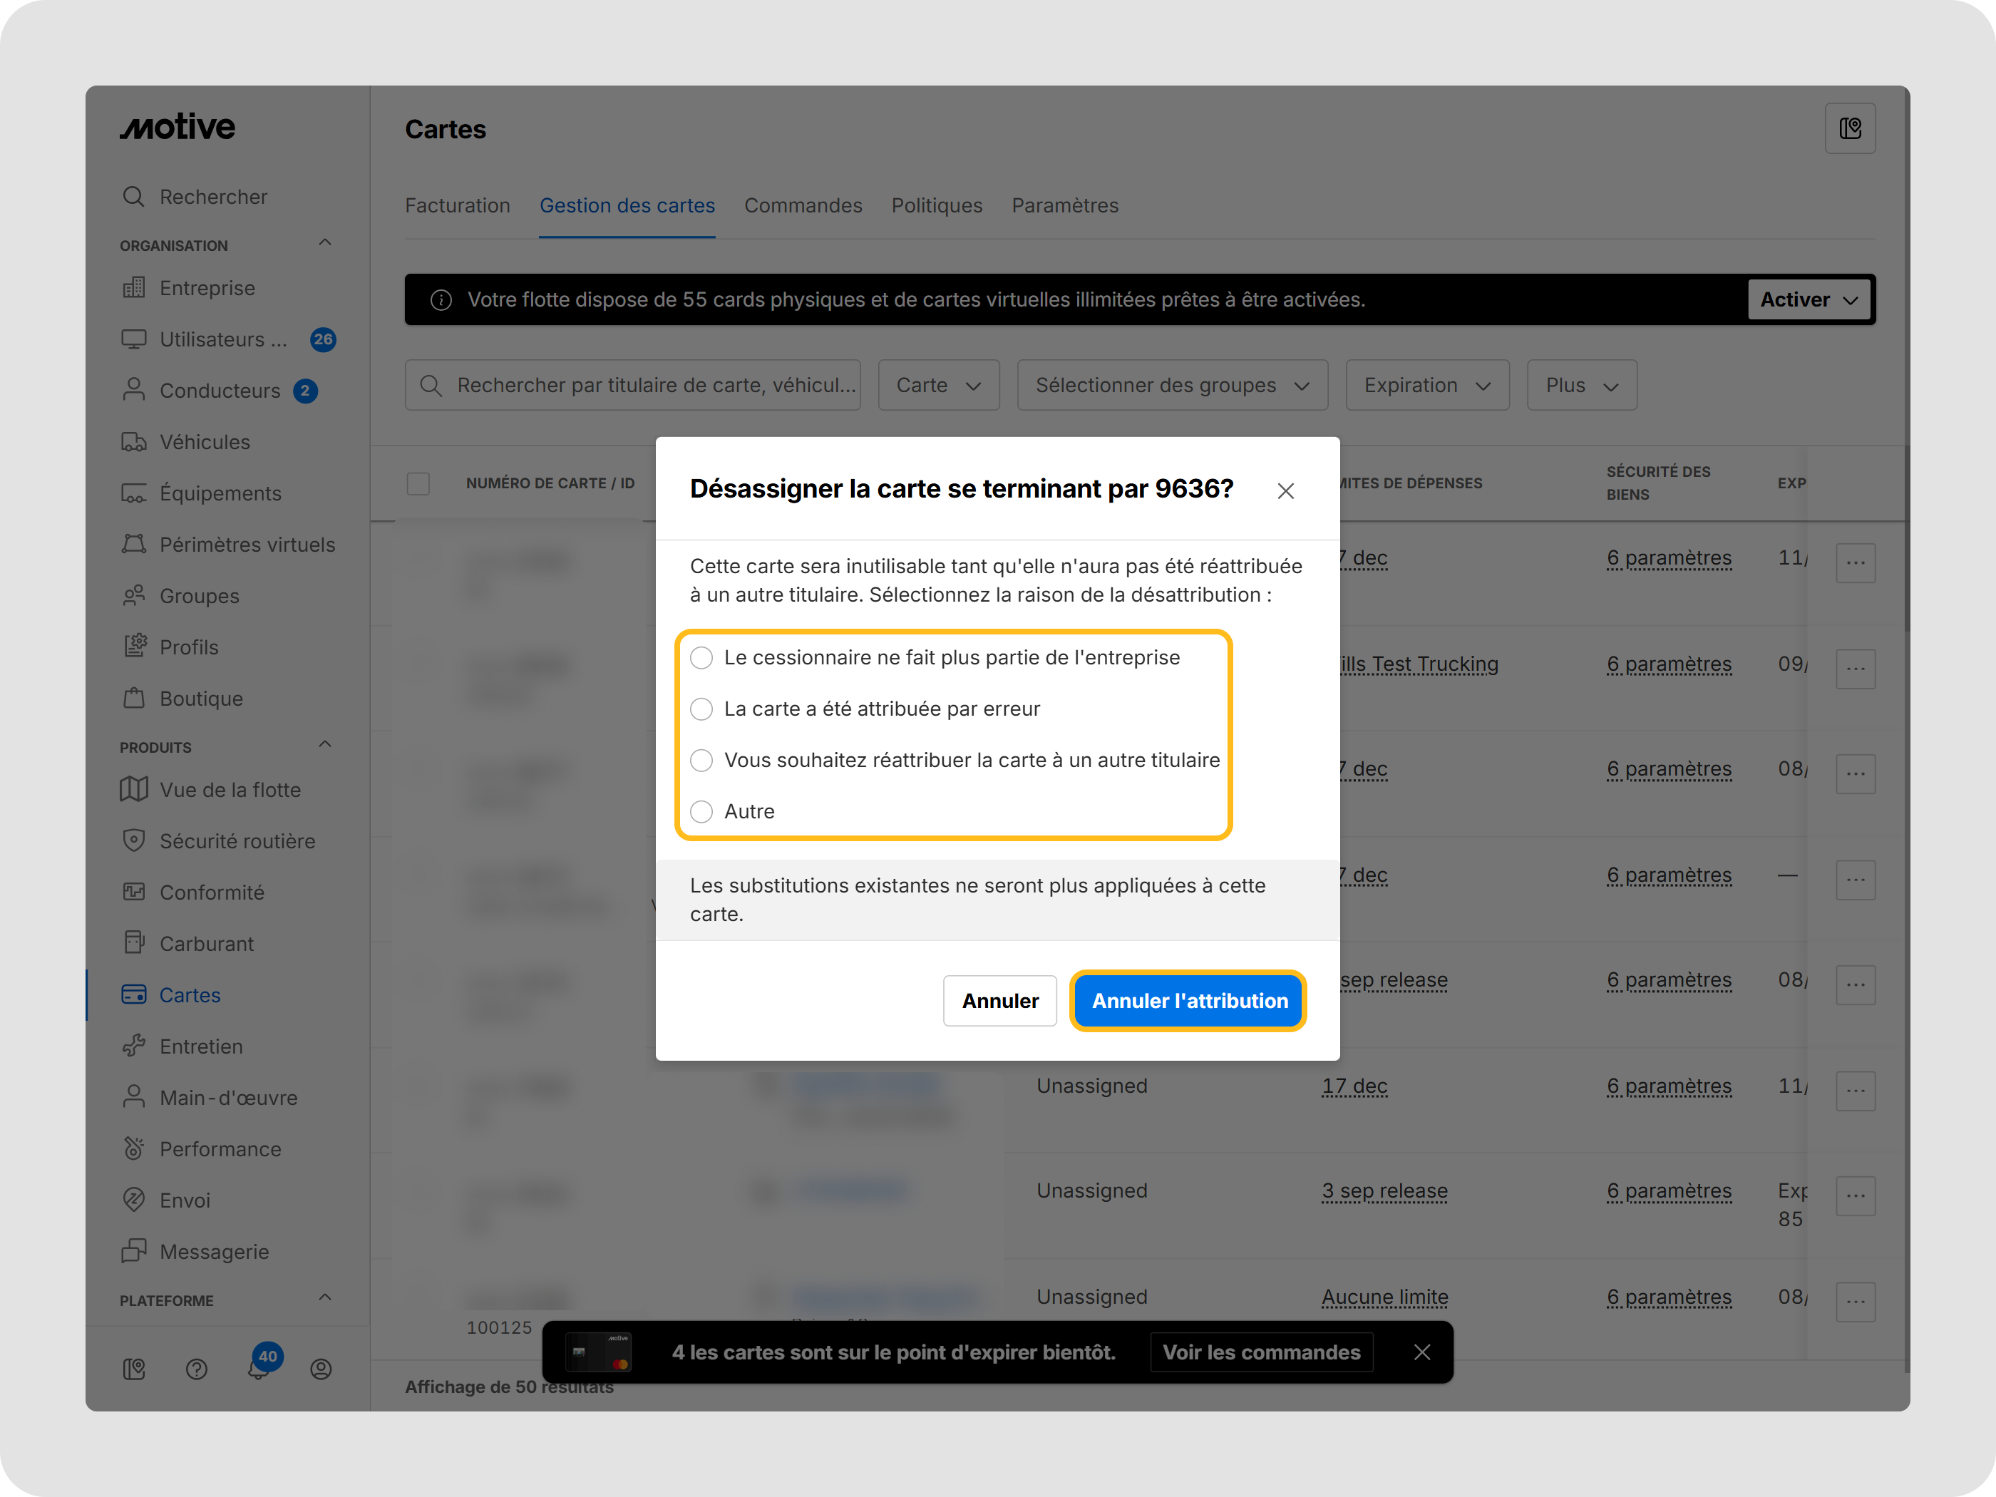The width and height of the screenshot is (1996, 1497).
Task: Click the Annuler button
Action: (1000, 1001)
